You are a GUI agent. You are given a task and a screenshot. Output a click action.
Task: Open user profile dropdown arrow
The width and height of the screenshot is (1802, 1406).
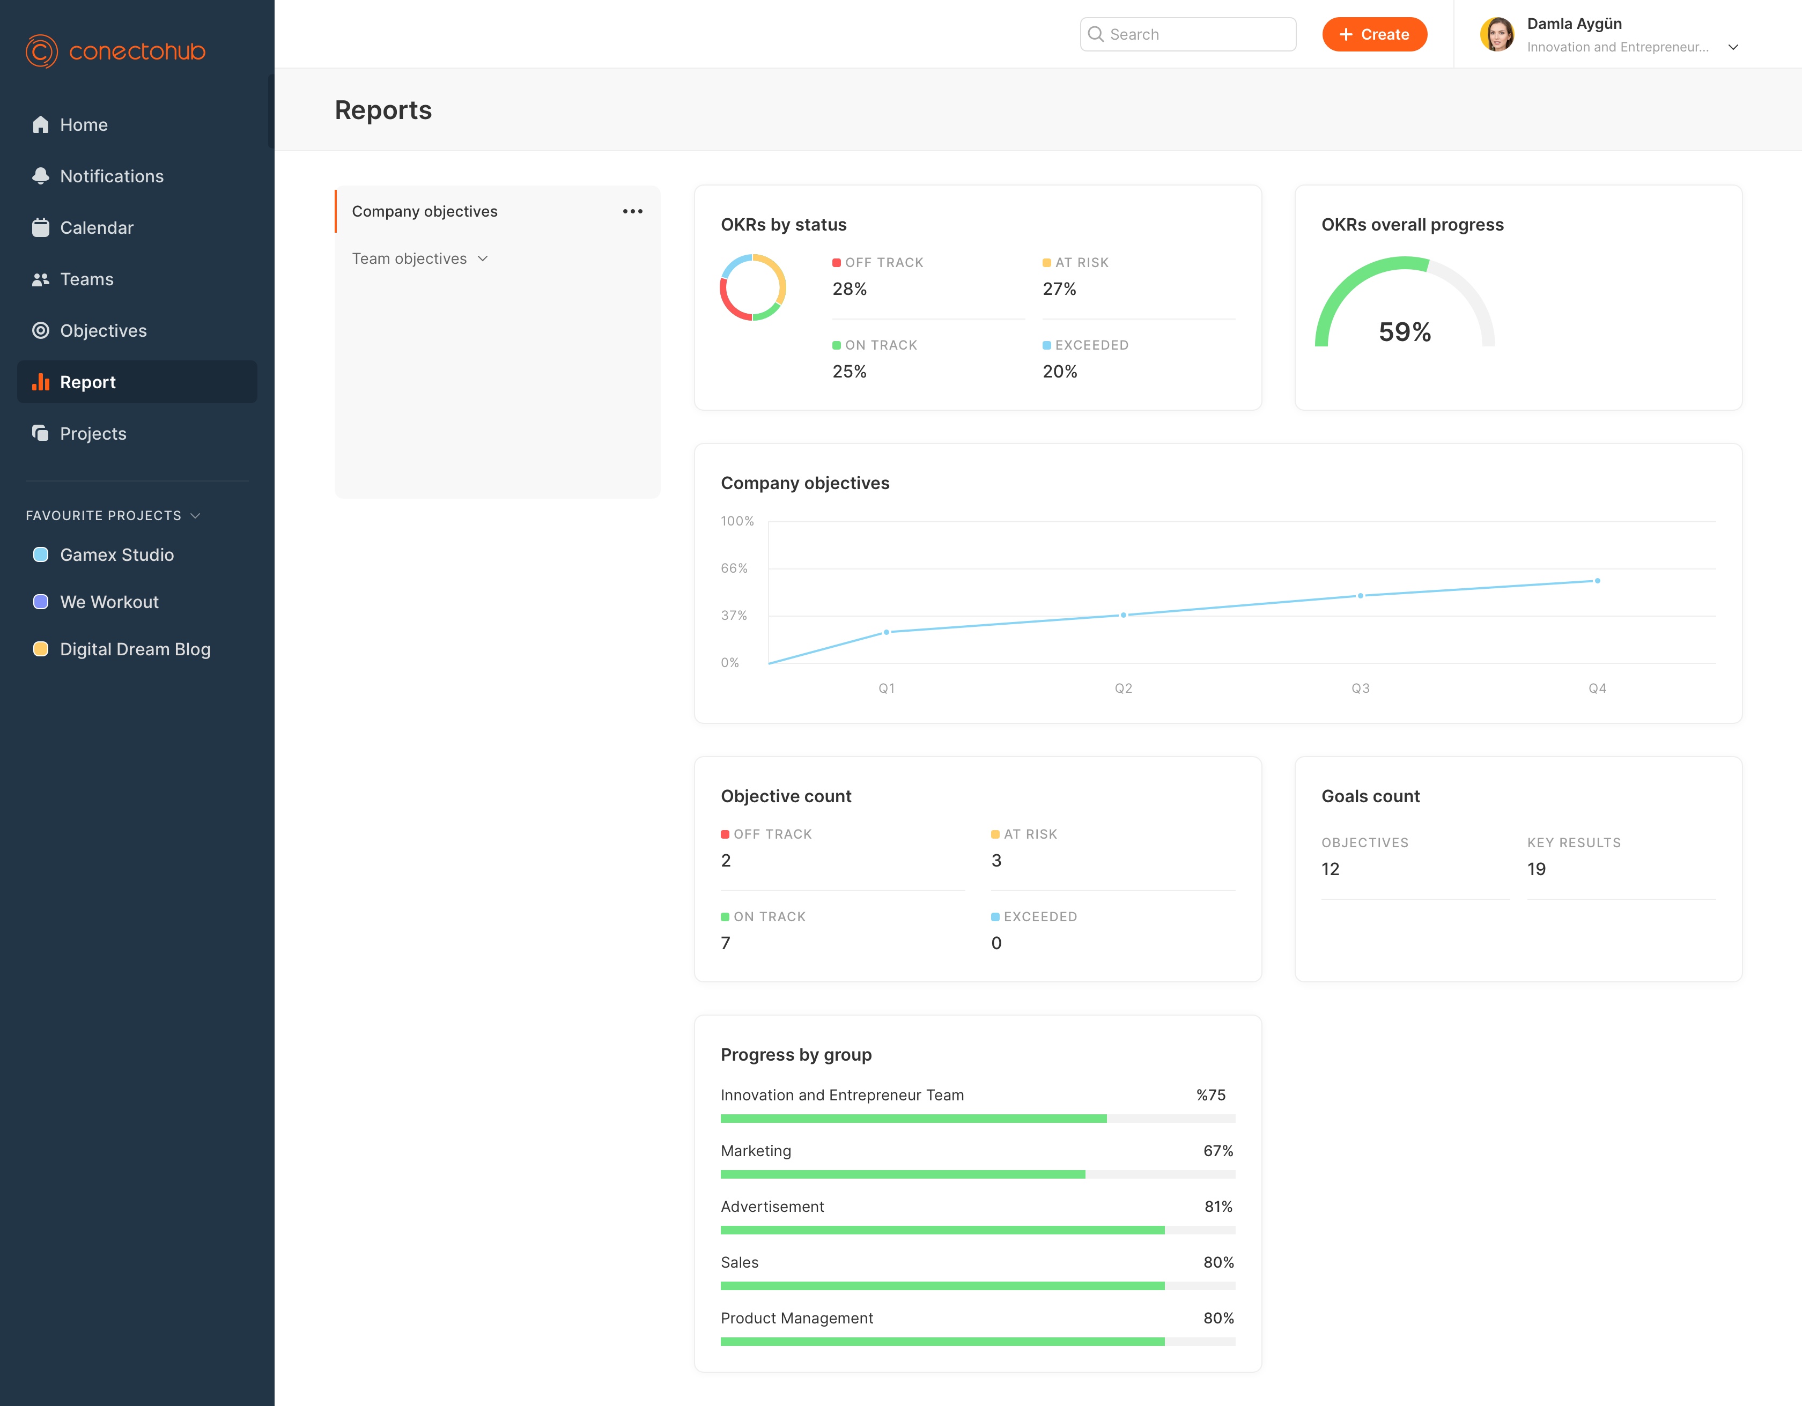pyautogui.click(x=1733, y=47)
